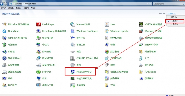Open Internet 选项 icon
This screenshot has width=185, height=96.
(72, 24)
